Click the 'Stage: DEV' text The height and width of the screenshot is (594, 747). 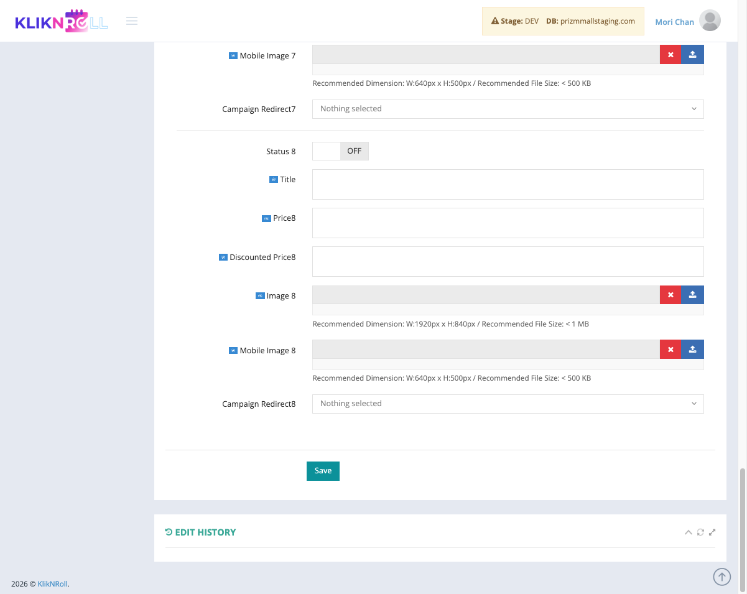coord(519,21)
